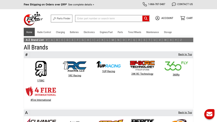Open the Parts menu
217x122 pixels.
tap(120, 32)
